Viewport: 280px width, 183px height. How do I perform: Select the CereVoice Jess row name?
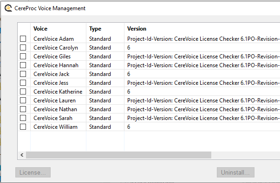(51, 83)
